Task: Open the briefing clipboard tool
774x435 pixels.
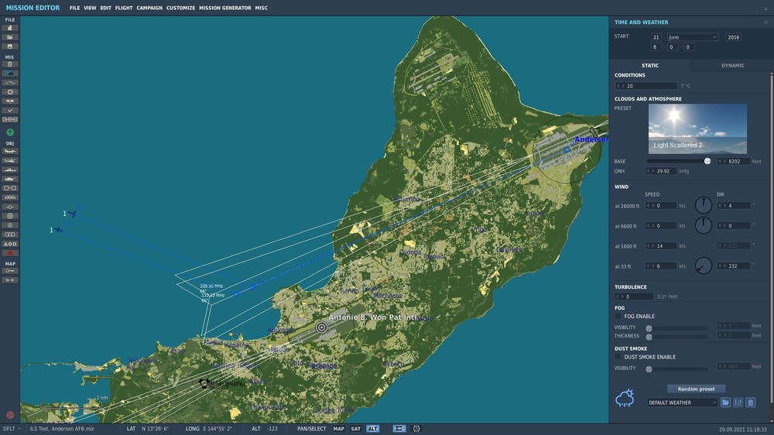Action: (x=10, y=64)
